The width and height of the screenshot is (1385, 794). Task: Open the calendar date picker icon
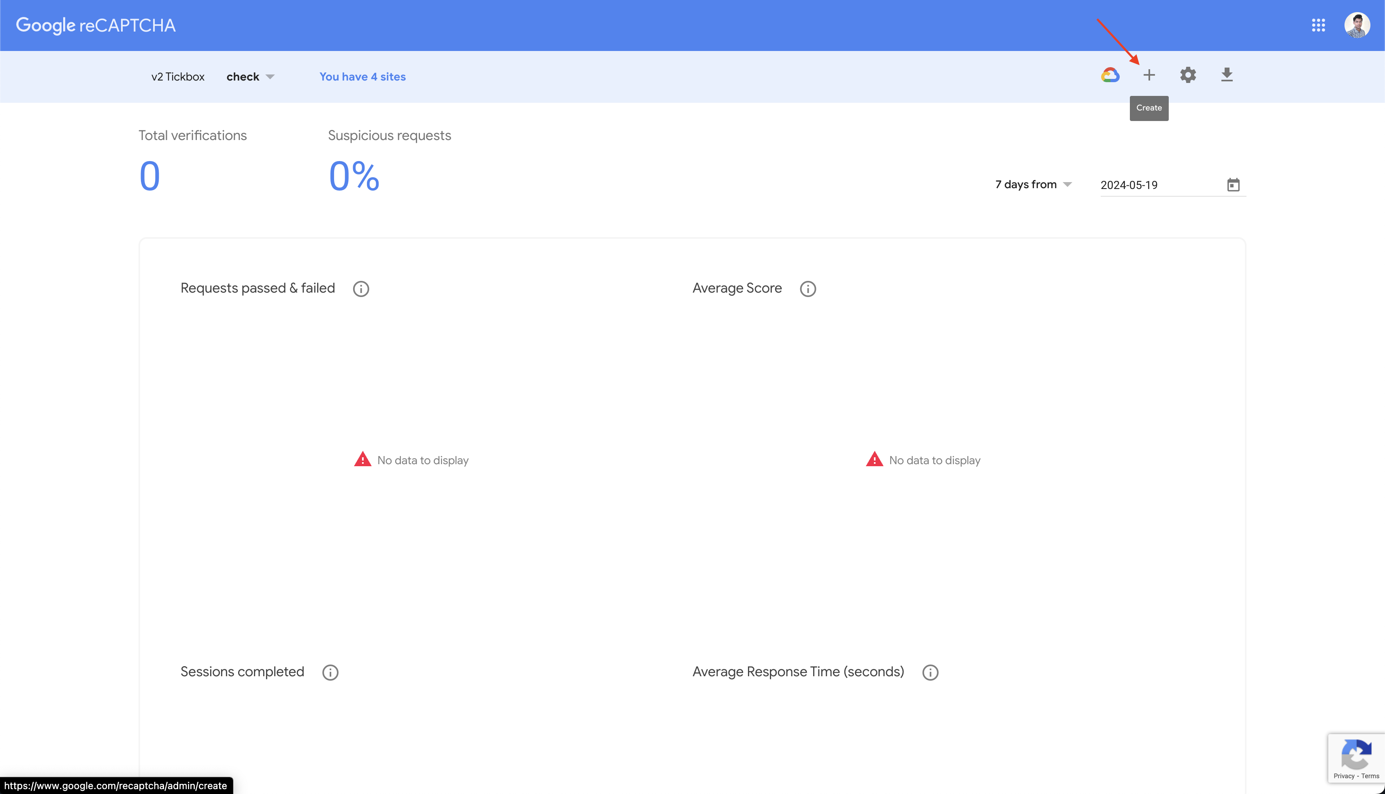click(x=1234, y=184)
